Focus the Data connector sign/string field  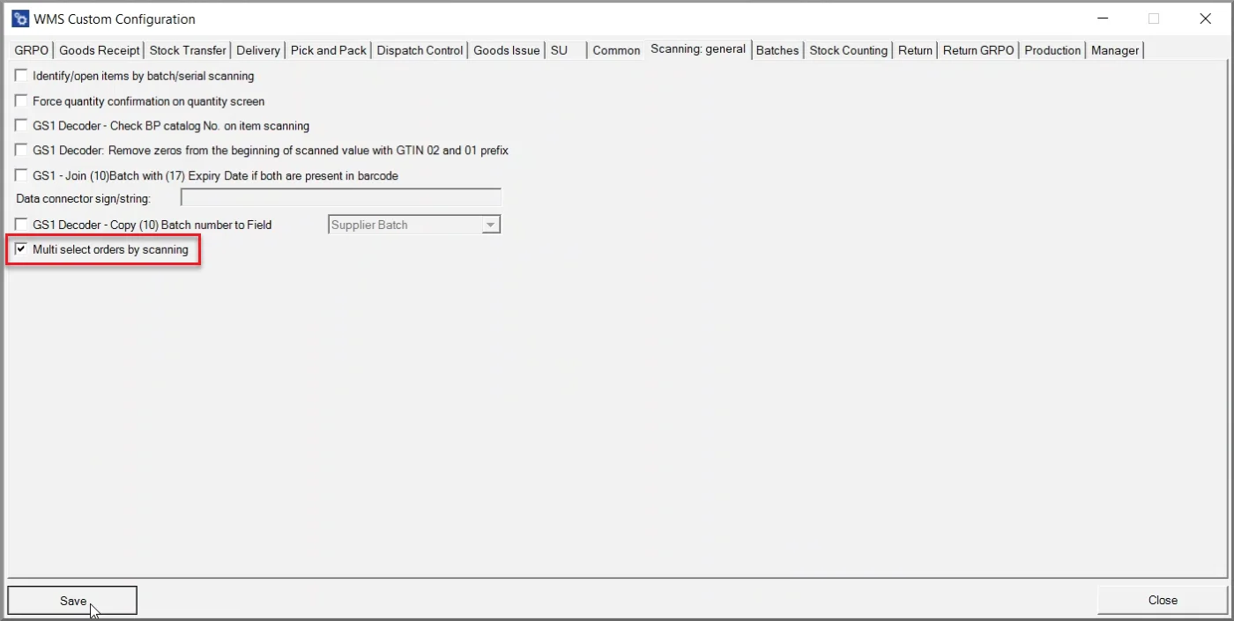click(341, 198)
